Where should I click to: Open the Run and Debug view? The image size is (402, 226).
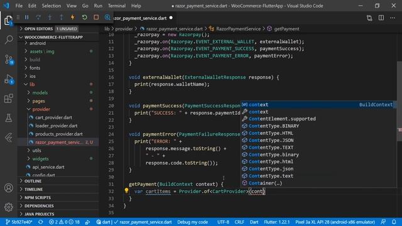coord(8,79)
